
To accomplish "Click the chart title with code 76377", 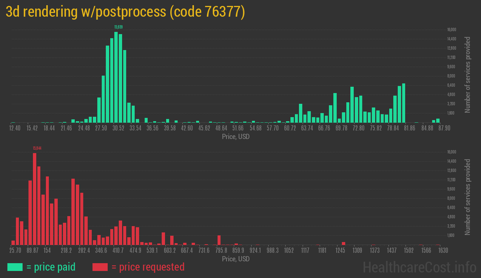I will [125, 12].
